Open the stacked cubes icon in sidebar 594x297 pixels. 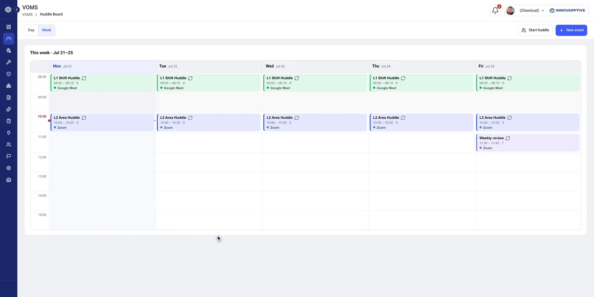9,86
